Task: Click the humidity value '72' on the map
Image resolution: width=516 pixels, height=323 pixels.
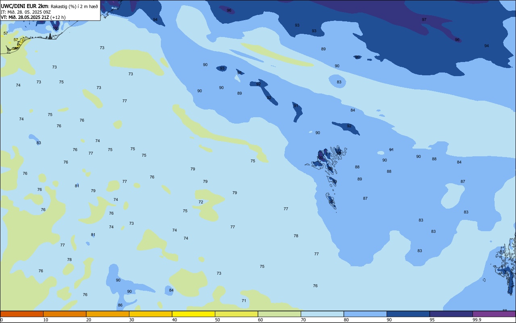Action: [201, 202]
